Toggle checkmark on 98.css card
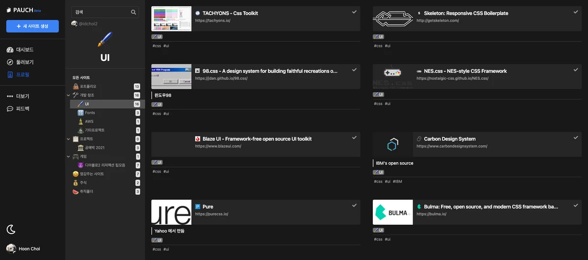This screenshot has width=588, height=260. coord(354,69)
